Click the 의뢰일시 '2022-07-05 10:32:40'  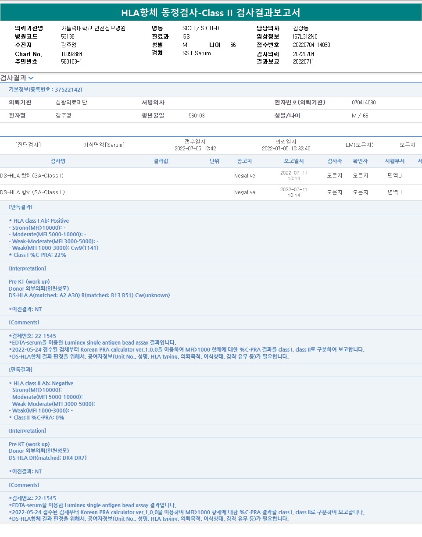click(286, 149)
